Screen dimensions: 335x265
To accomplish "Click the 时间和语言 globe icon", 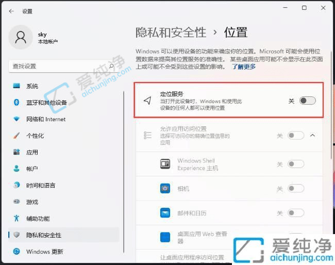I will (x=16, y=185).
